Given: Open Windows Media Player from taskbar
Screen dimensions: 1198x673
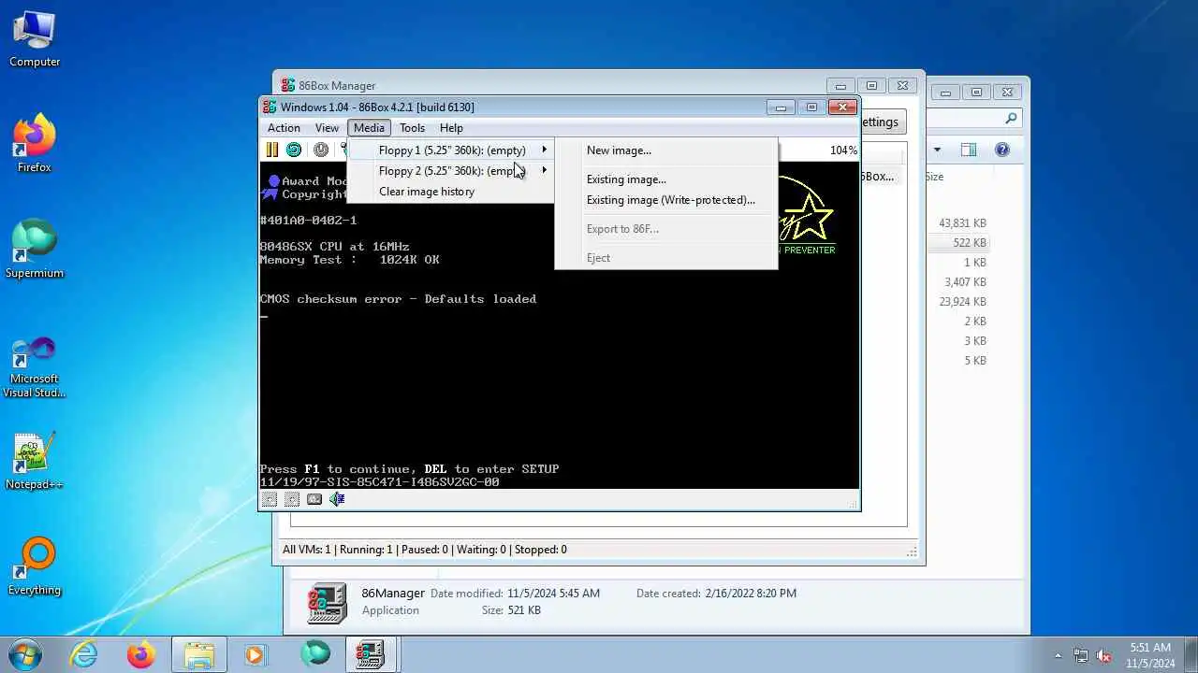Looking at the screenshot, I should (256, 654).
